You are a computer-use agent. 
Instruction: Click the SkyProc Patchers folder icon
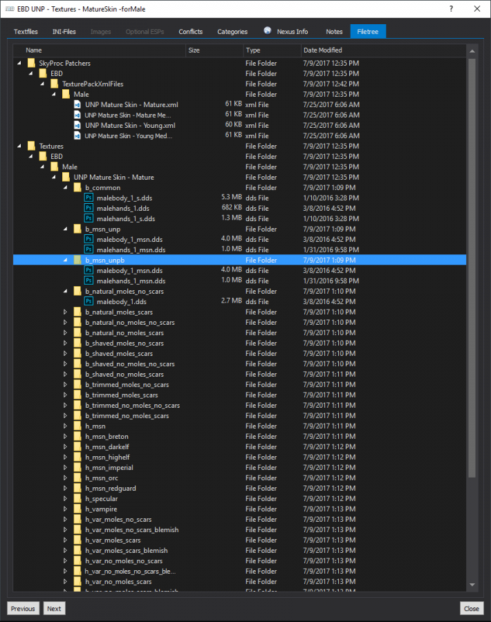(31, 63)
